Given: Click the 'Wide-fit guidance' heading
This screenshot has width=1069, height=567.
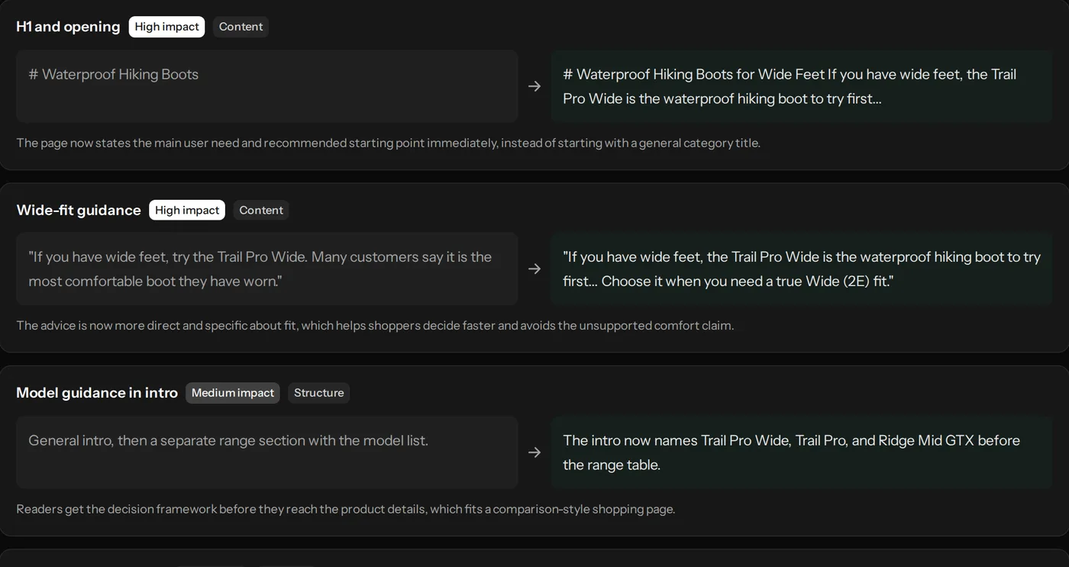Looking at the screenshot, I should pos(79,210).
